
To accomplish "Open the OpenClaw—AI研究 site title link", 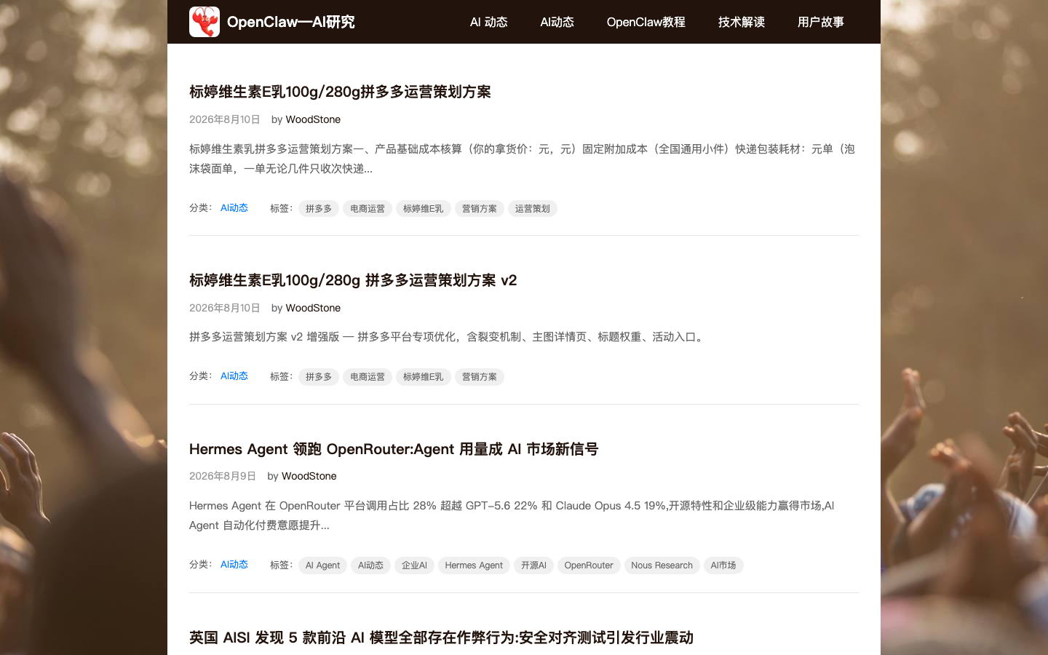I will 290,22.
